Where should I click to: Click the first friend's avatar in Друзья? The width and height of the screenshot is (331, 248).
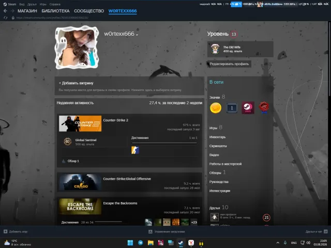click(215, 217)
